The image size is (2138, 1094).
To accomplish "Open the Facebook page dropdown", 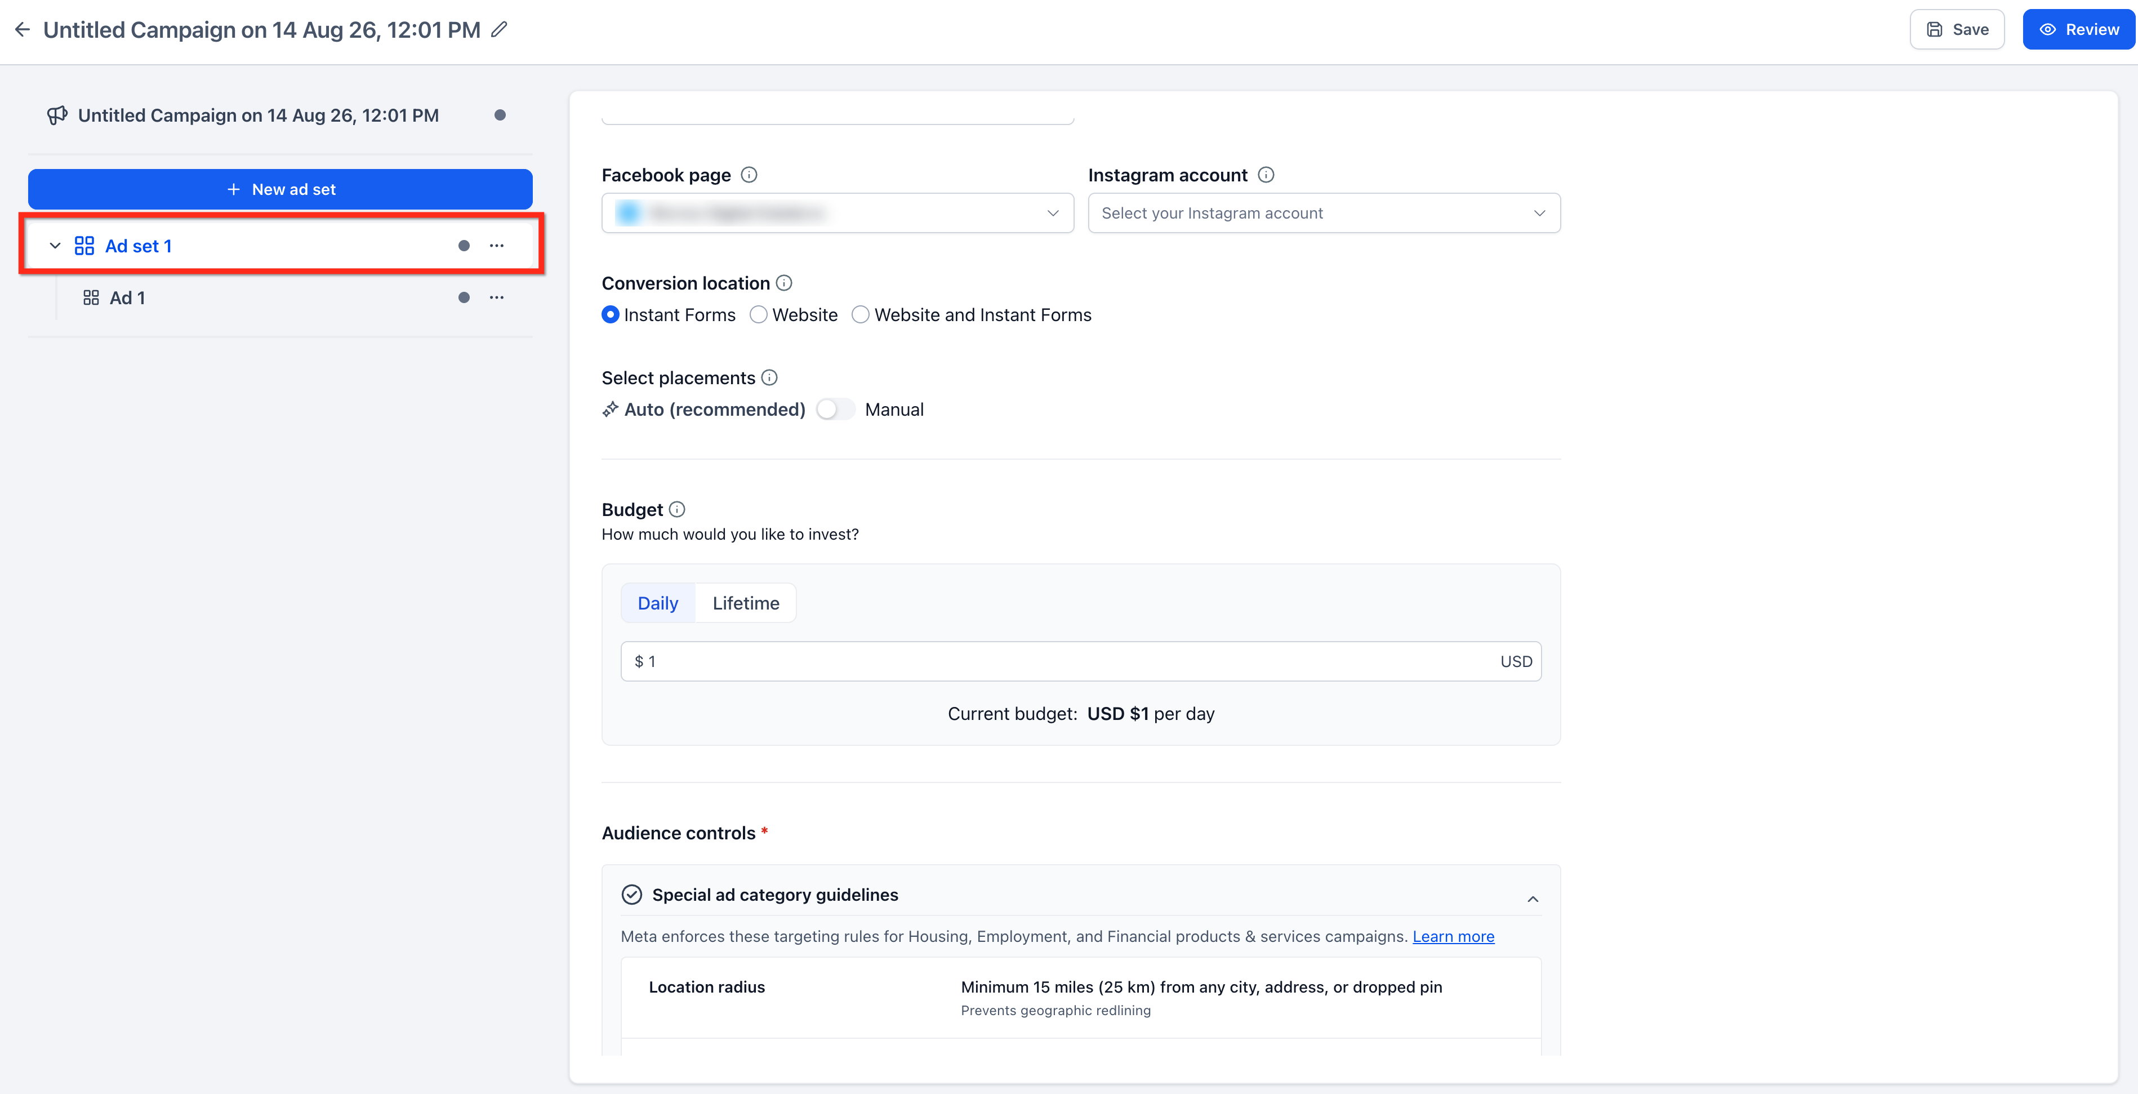I will pyautogui.click(x=838, y=214).
